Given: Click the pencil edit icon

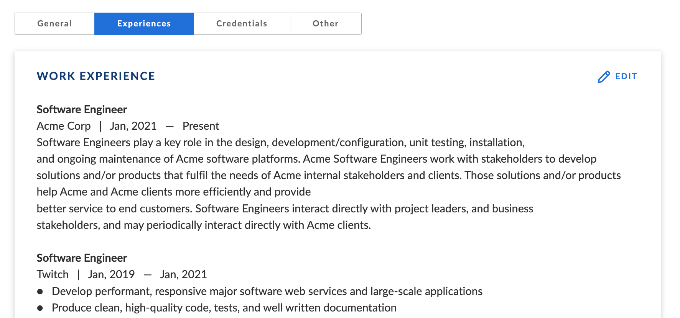Looking at the screenshot, I should (x=604, y=77).
